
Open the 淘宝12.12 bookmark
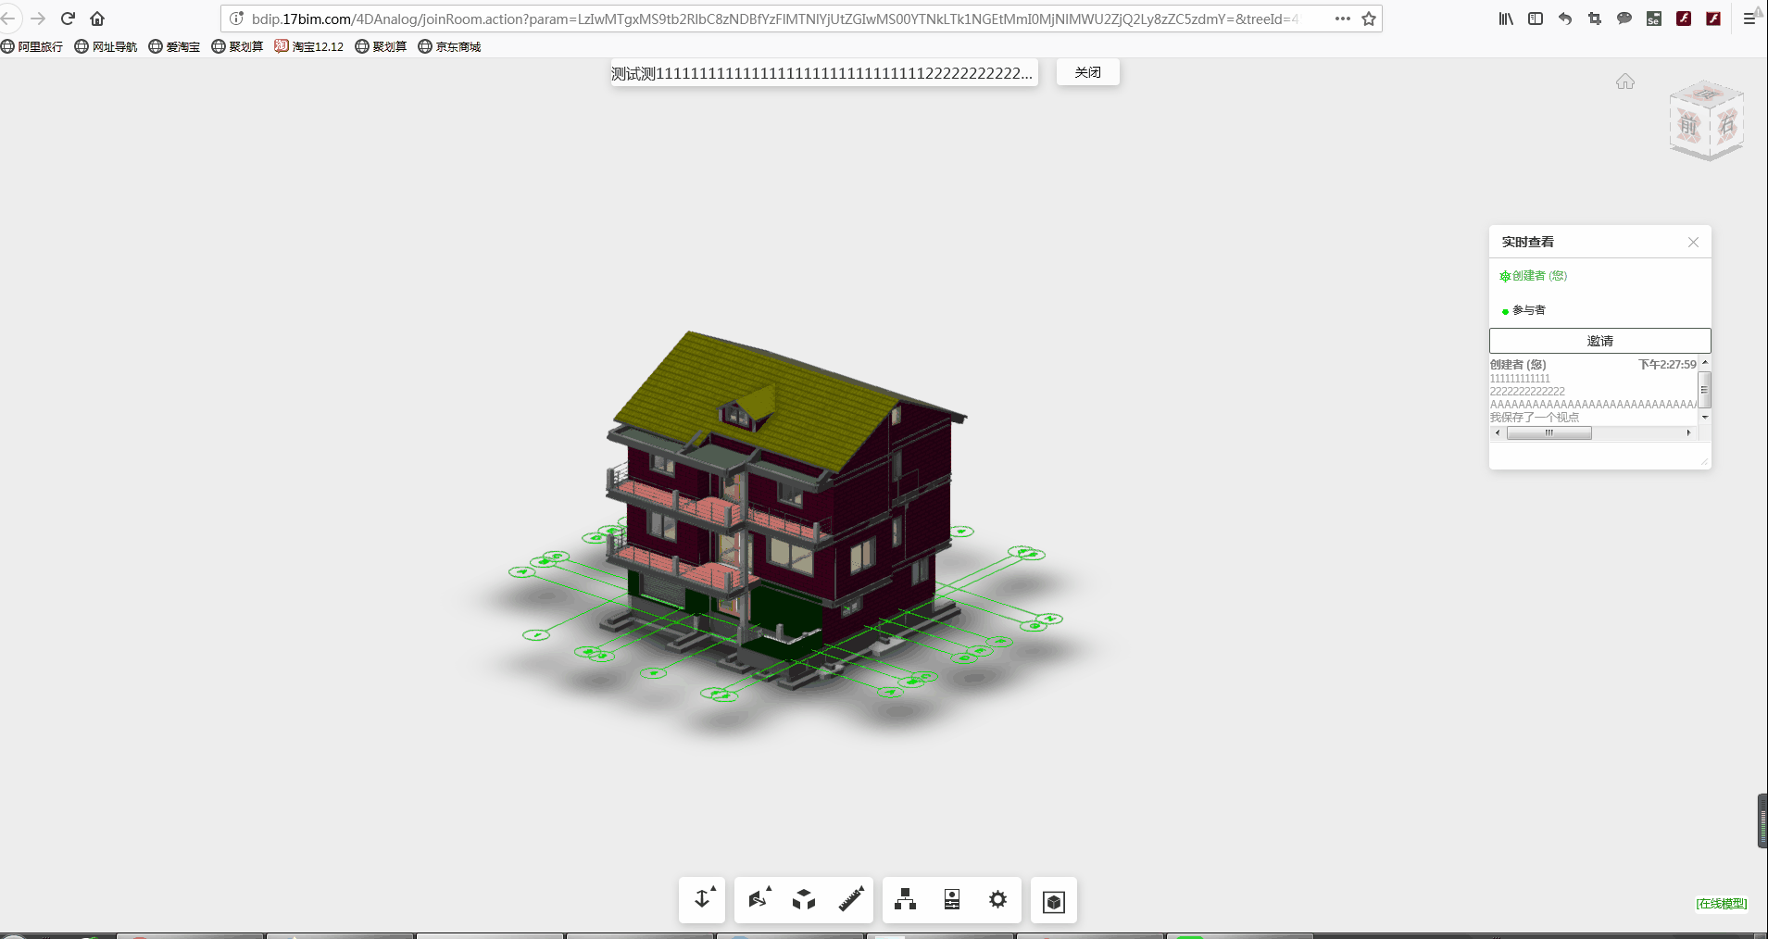click(309, 46)
